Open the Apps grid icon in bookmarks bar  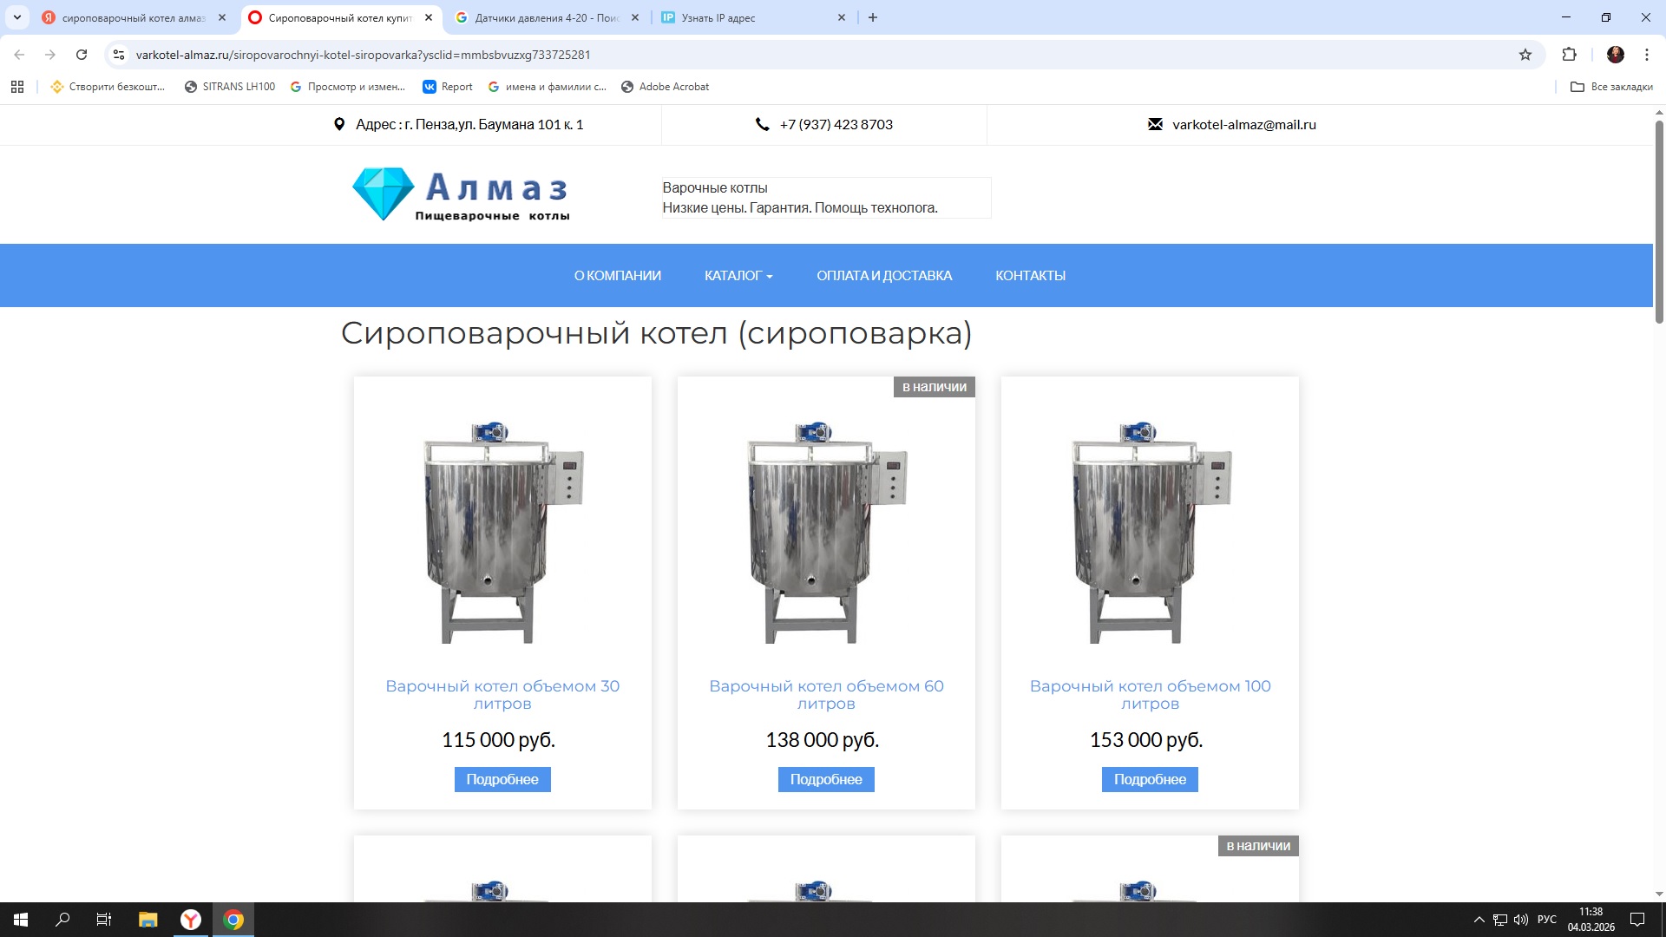tap(17, 87)
